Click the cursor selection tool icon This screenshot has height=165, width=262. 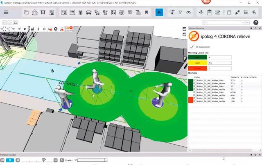172,12
